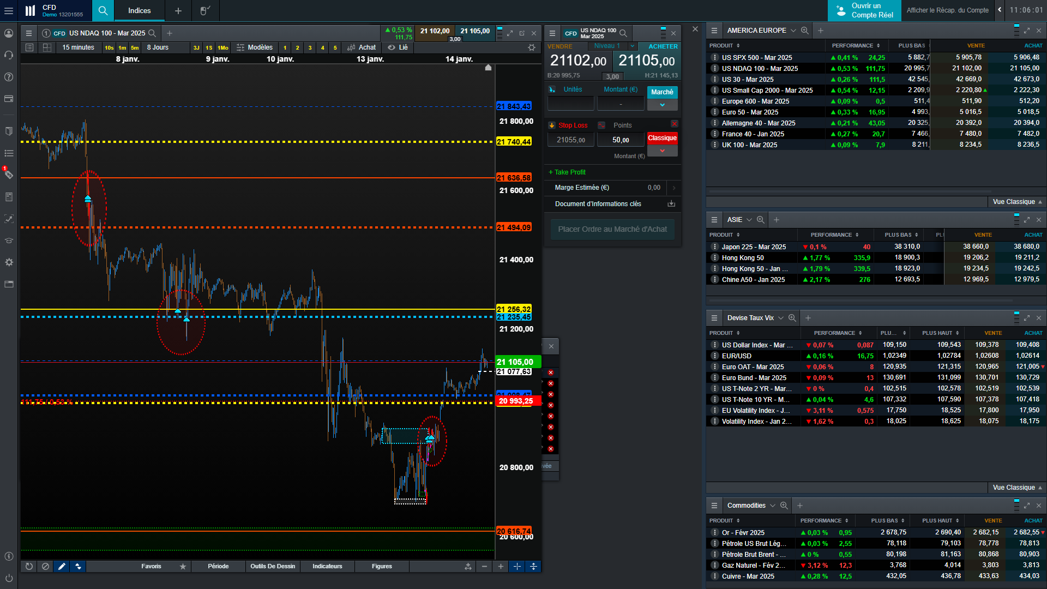
Task: Enable the Take Profit option
Action: (567, 172)
